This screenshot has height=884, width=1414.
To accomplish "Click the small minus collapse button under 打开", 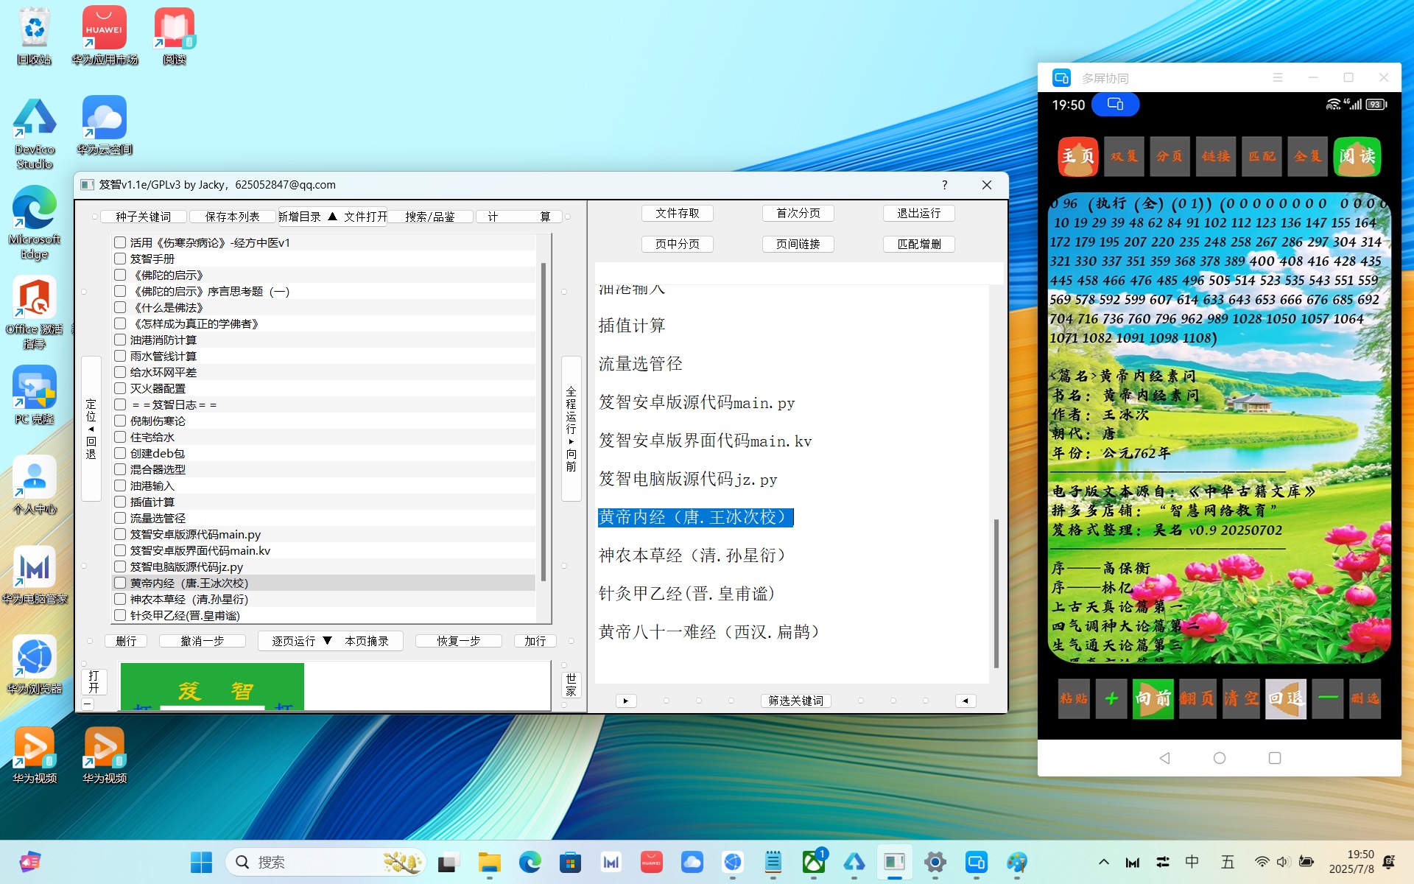I will pos(88,704).
